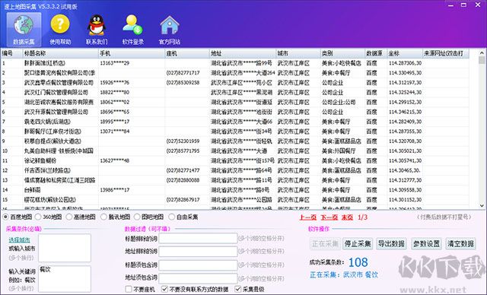The image size is (487, 295).
Task: Click the table scrollbar down arrow
Action: click(482, 205)
